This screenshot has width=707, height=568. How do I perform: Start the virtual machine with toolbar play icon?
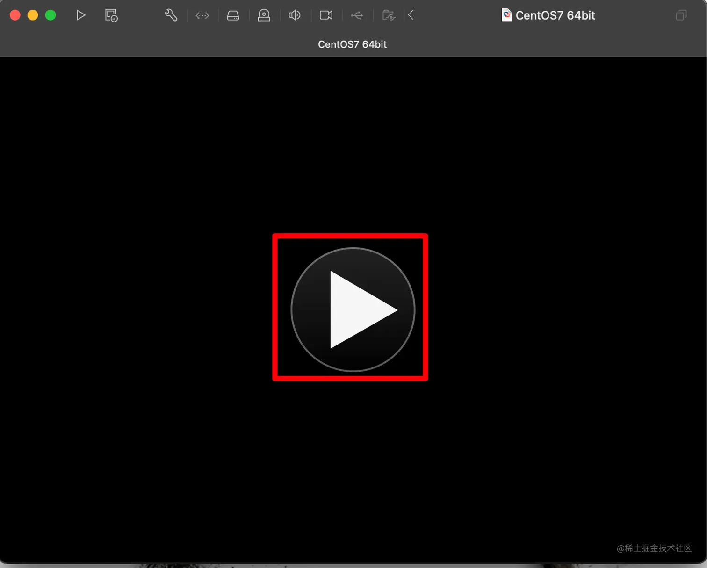(81, 15)
